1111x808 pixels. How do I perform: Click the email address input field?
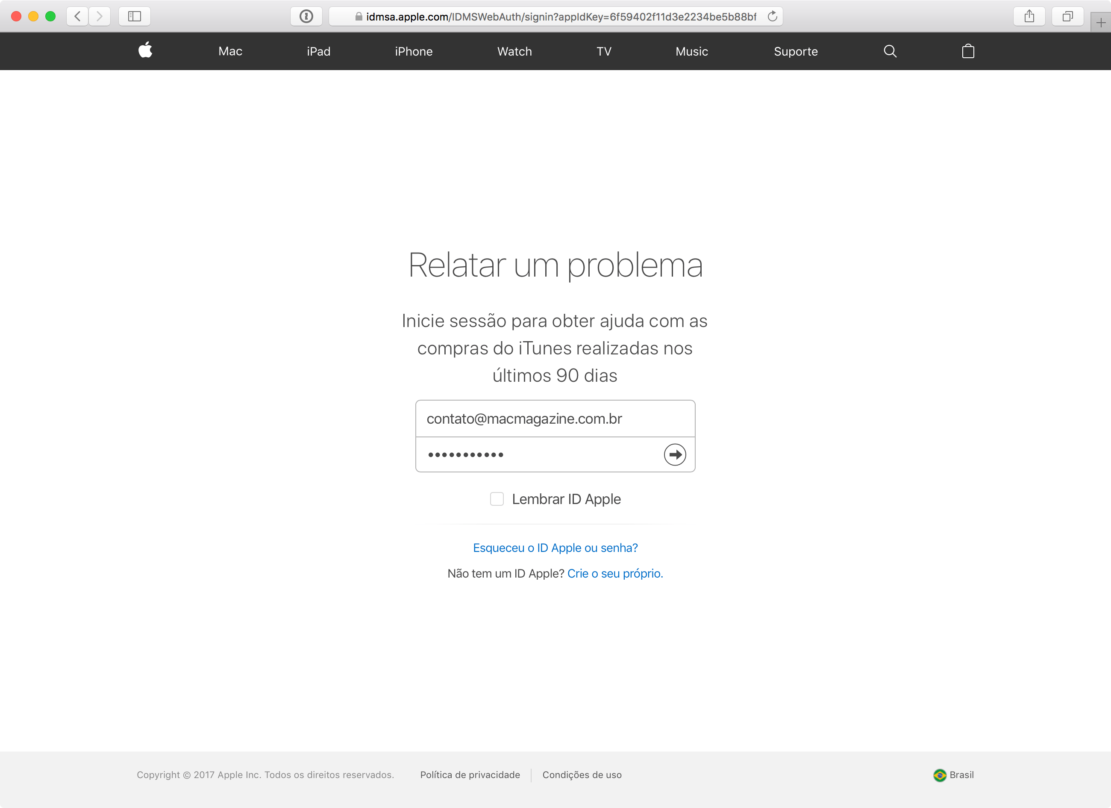tap(555, 419)
